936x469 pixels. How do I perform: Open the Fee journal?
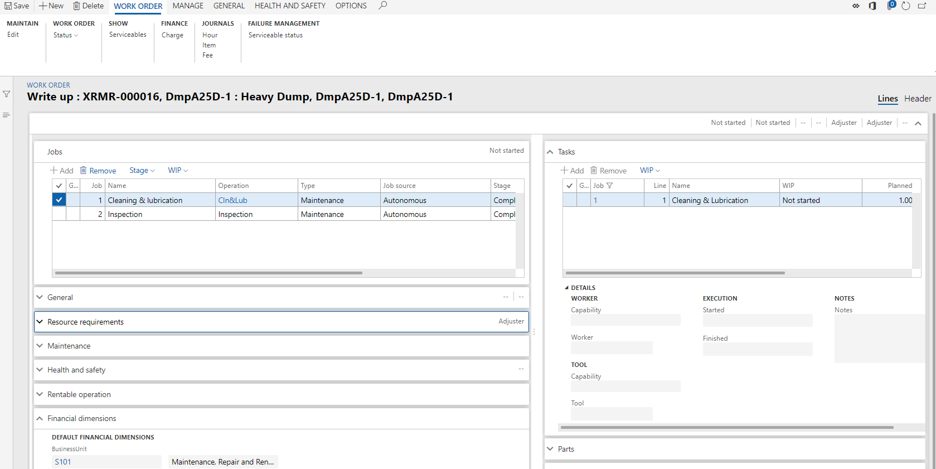pyautogui.click(x=207, y=55)
